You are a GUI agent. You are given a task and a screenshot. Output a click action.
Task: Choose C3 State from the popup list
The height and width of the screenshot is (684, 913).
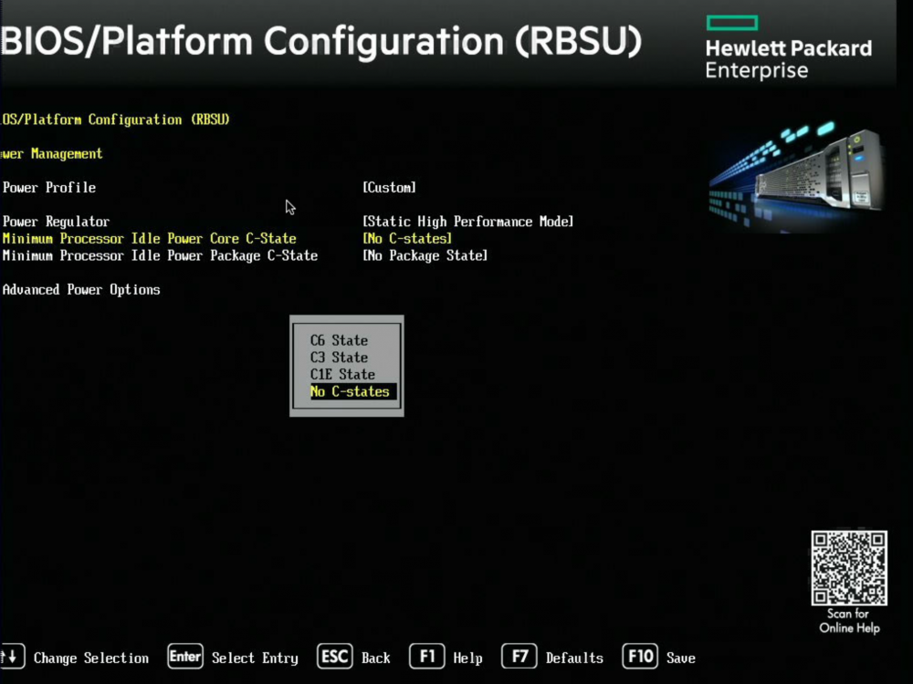click(x=339, y=358)
